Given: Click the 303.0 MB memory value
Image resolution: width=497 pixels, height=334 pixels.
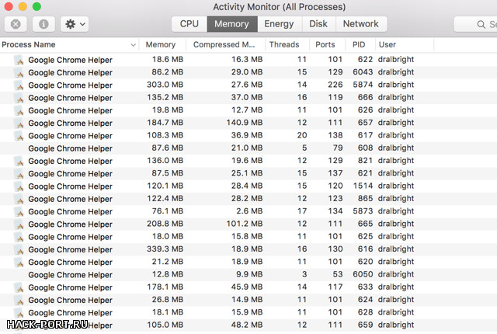Looking at the screenshot, I should [x=165, y=85].
